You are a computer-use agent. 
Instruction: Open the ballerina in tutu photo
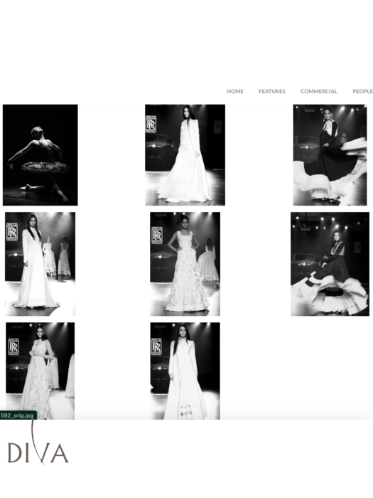click(x=40, y=155)
